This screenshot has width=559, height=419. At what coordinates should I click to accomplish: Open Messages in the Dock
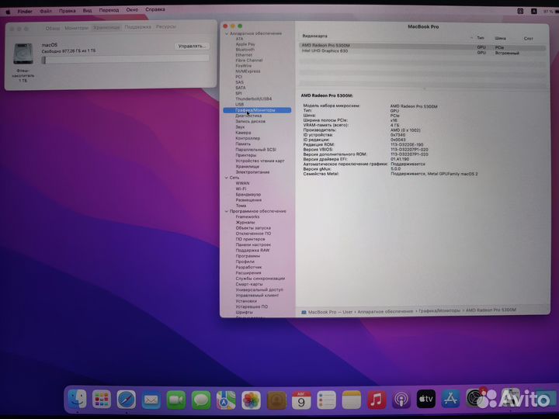coord(201,400)
